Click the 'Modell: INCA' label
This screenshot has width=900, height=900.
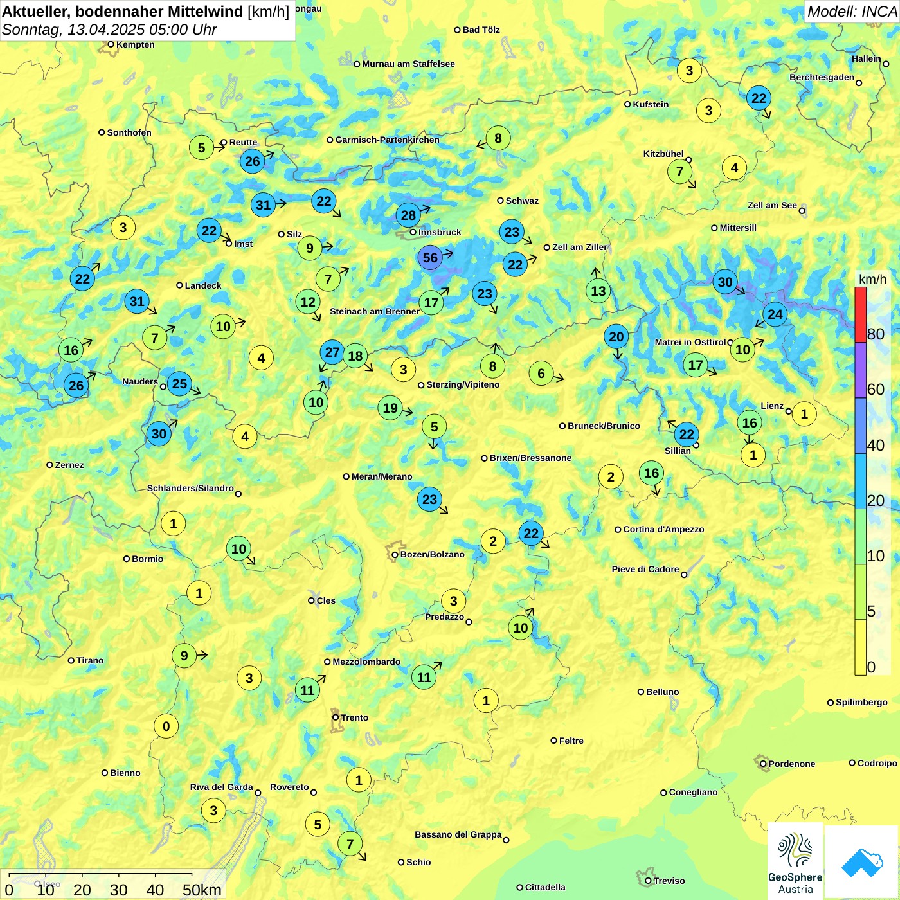(852, 11)
